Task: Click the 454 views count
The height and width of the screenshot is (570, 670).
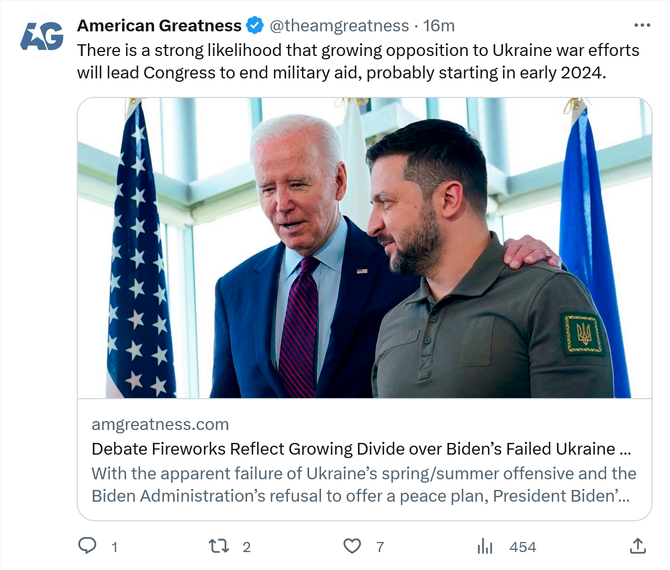Action: point(523,547)
